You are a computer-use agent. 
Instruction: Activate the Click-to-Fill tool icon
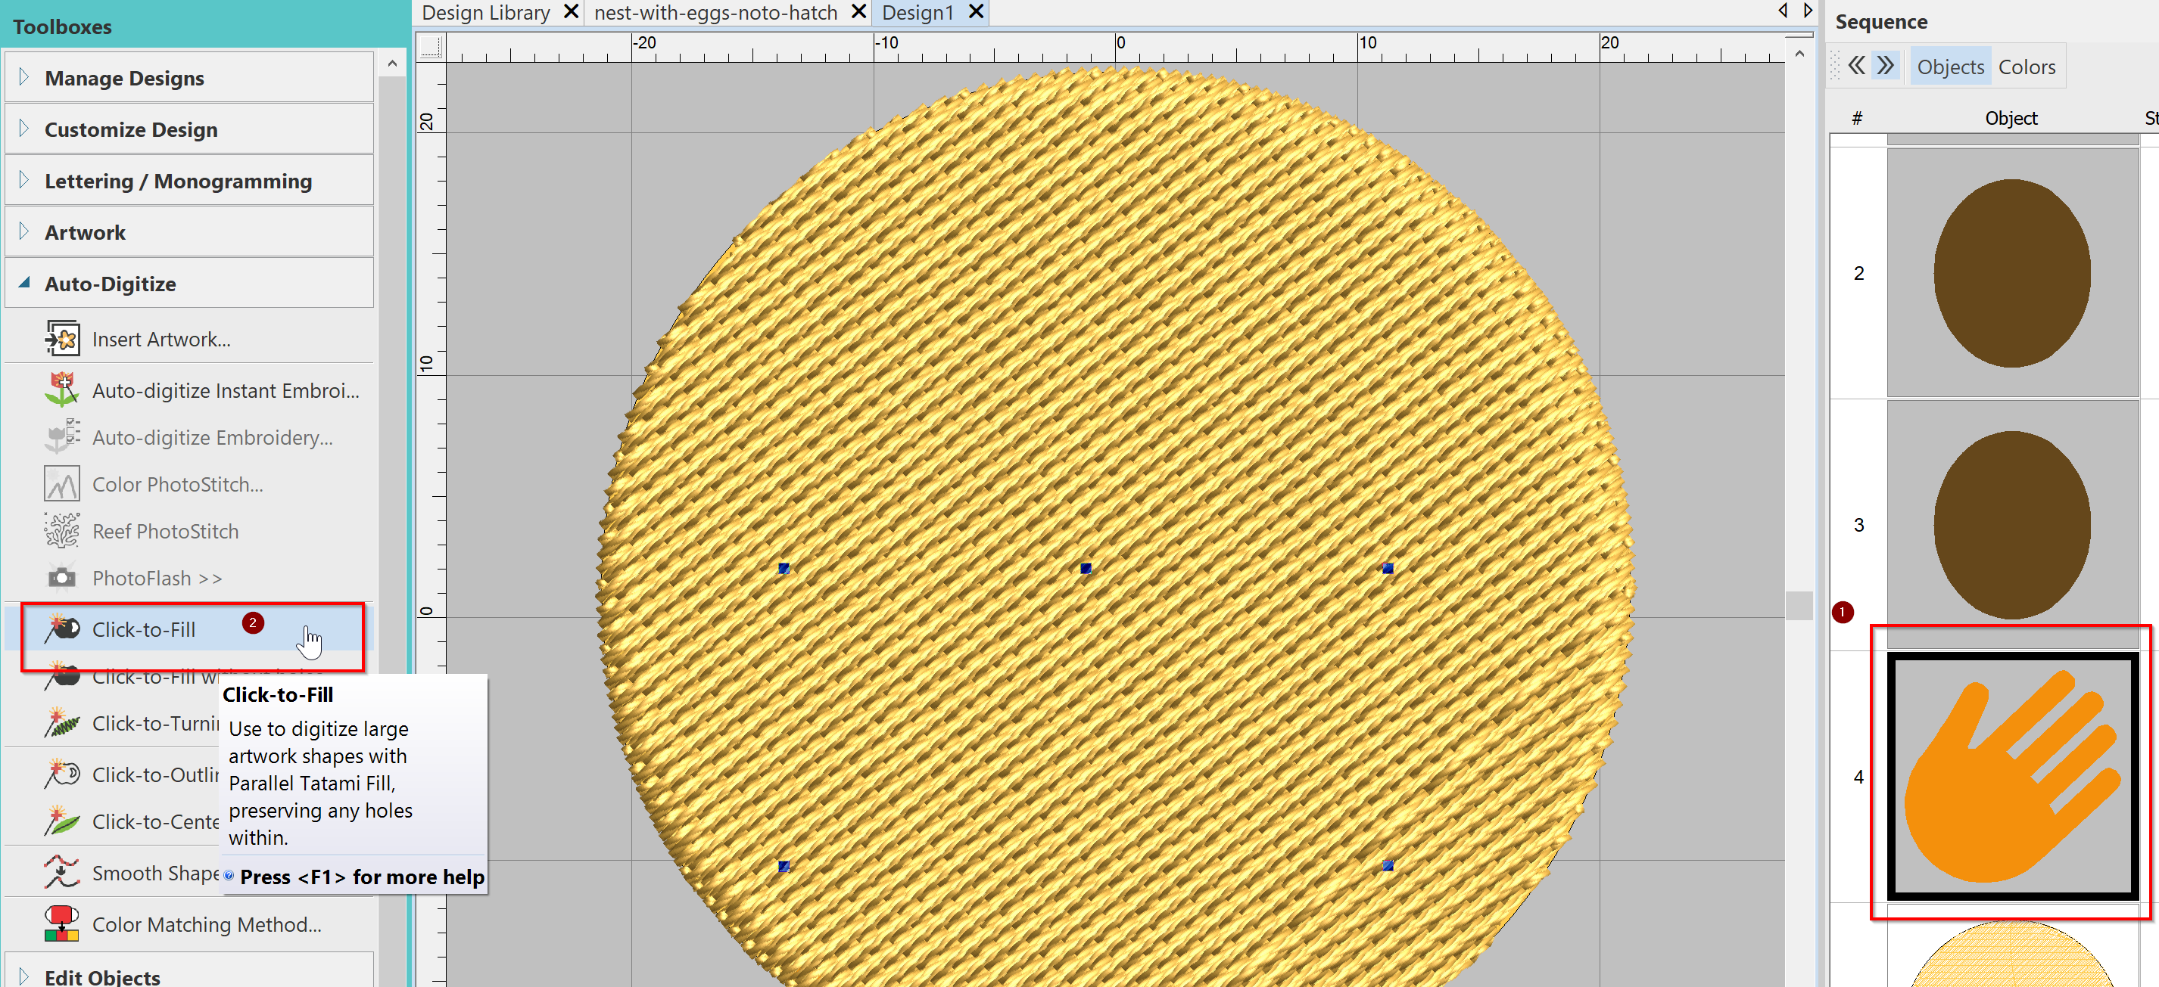point(62,629)
